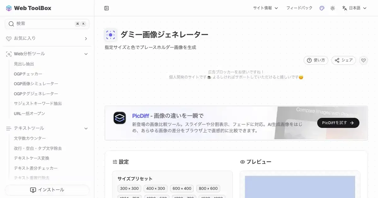This screenshot has width=378, height=198.
Task: Click the PicDiff app icon
Action: (x=120, y=118)
